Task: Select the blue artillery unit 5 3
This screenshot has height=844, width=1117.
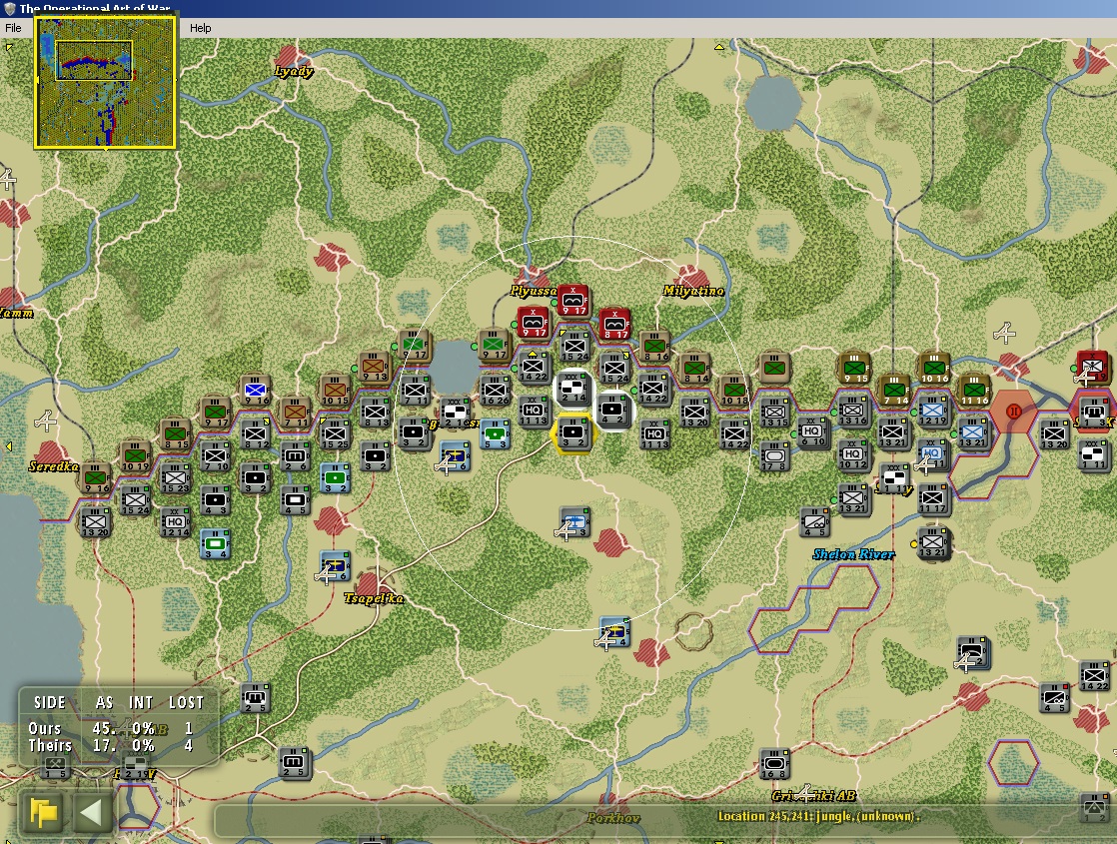Action: (495, 434)
